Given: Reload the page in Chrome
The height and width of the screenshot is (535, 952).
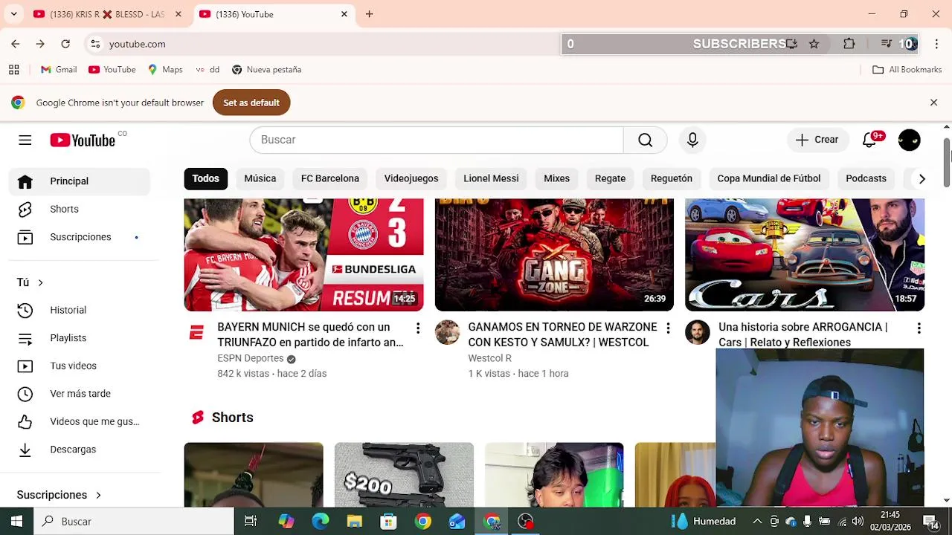Looking at the screenshot, I should click(65, 44).
